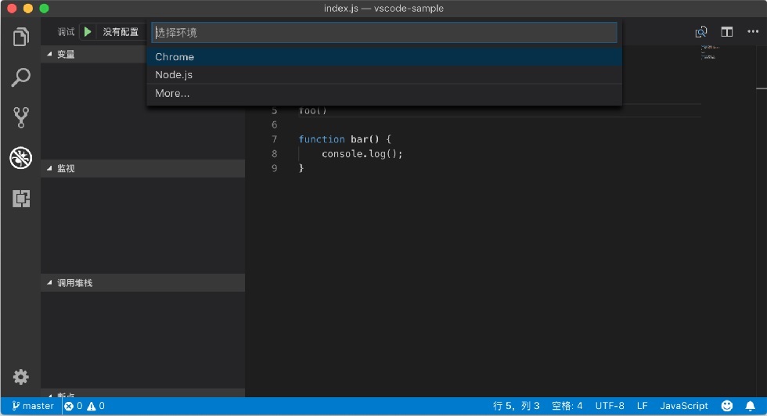
Task: Open the Extensions icon
Action: tap(21, 199)
